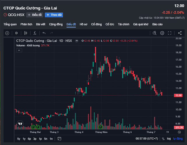
Task: Select the 1y range
Action: pos(24,139)
